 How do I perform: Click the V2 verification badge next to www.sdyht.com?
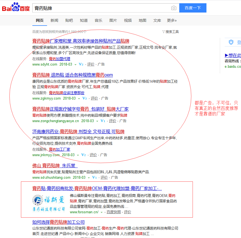pos(81,64)
